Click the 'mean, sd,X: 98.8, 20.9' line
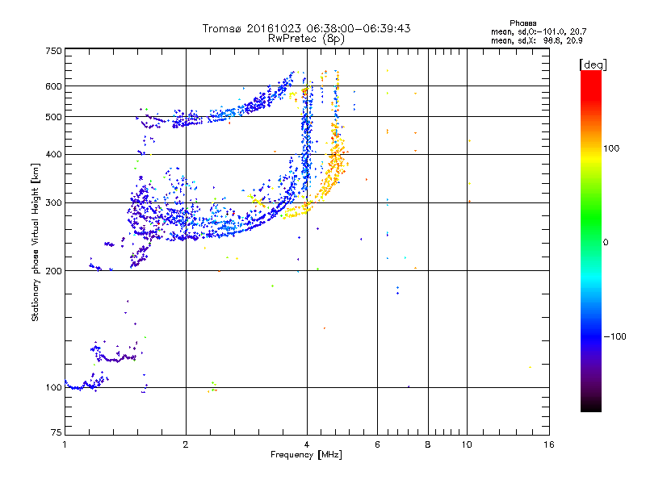The width and height of the screenshot is (646, 484). 536,40
